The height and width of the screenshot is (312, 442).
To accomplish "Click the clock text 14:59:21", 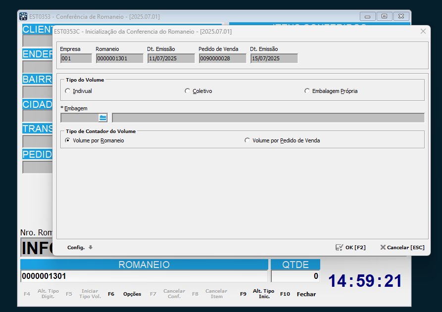I will 365,281.
